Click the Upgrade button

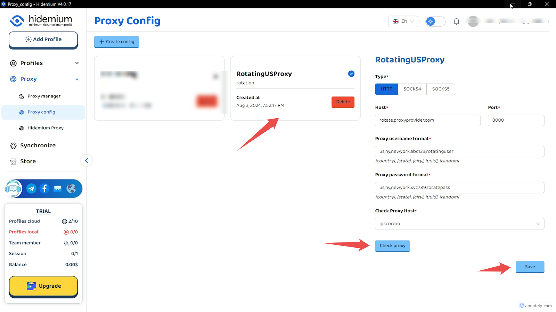tap(43, 286)
